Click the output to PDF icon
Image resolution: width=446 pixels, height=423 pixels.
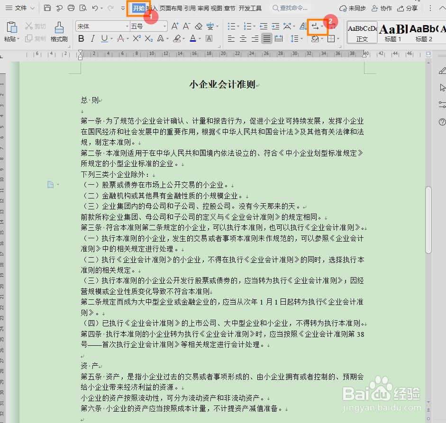click(x=59, y=8)
